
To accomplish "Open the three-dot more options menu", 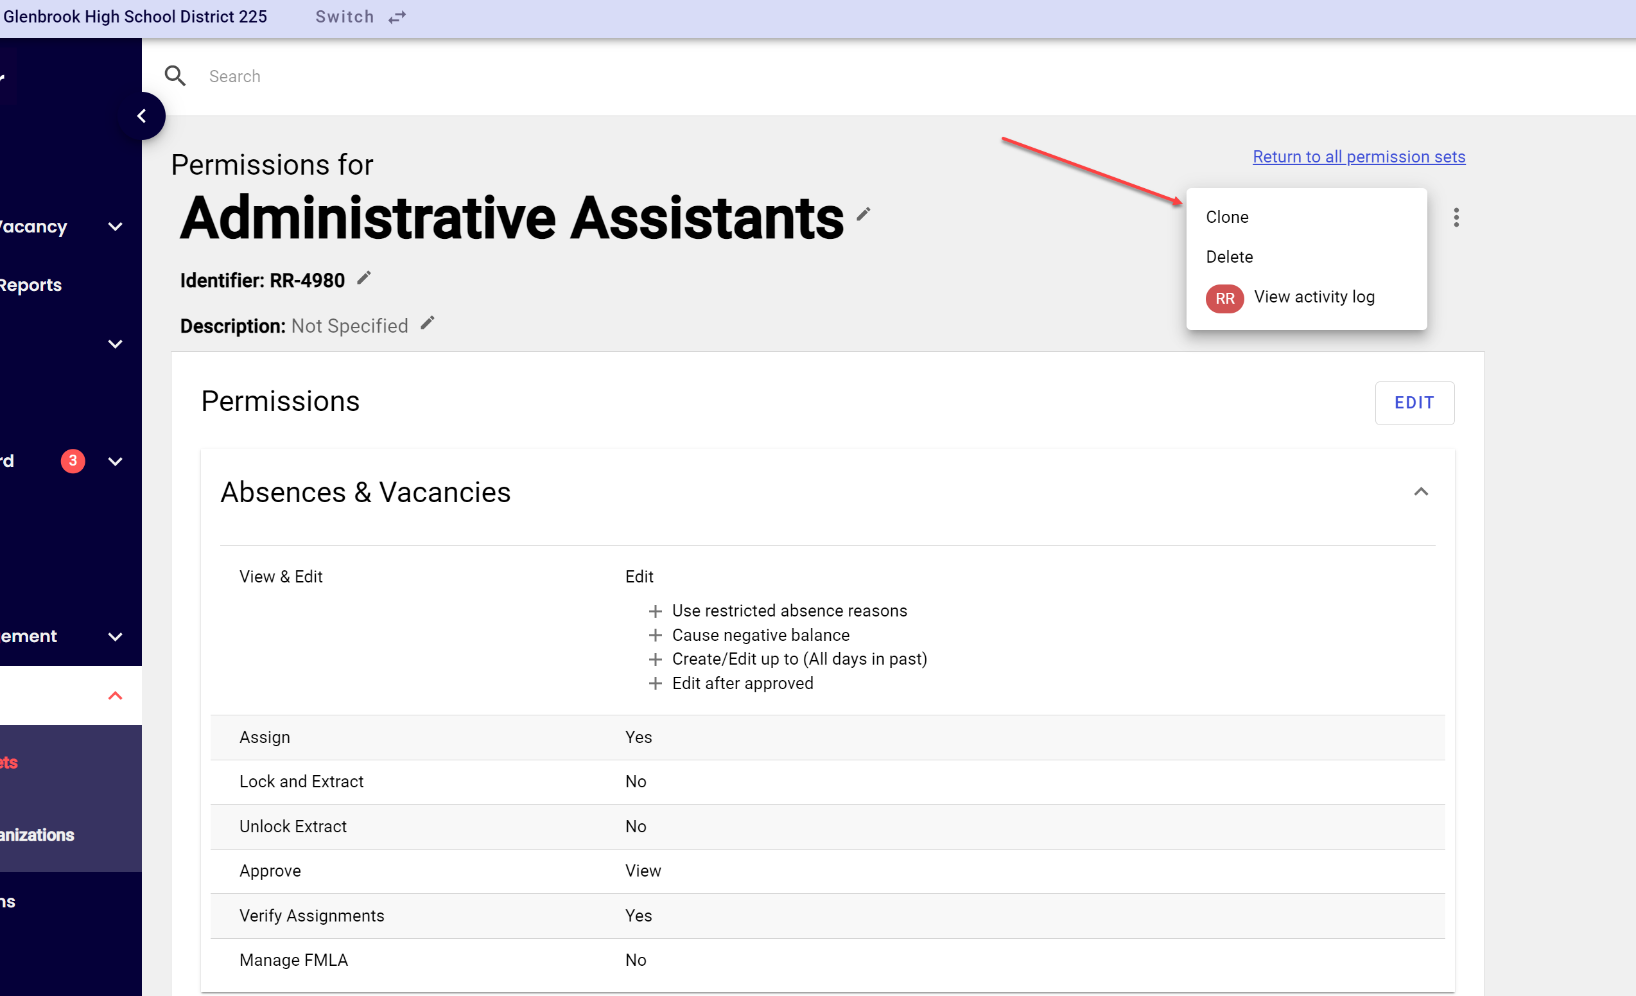I will click(x=1456, y=217).
